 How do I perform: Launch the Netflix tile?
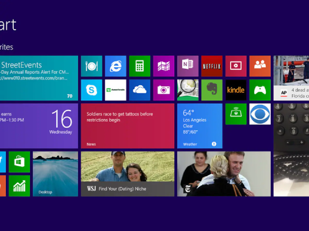[x=212, y=66]
